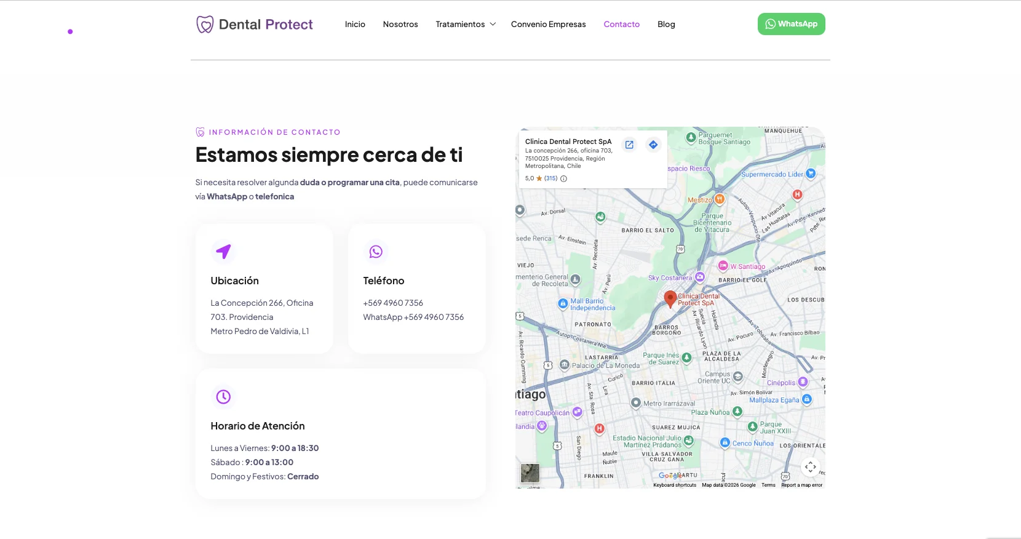Click the Campus Oriente UC marker

tap(738, 377)
